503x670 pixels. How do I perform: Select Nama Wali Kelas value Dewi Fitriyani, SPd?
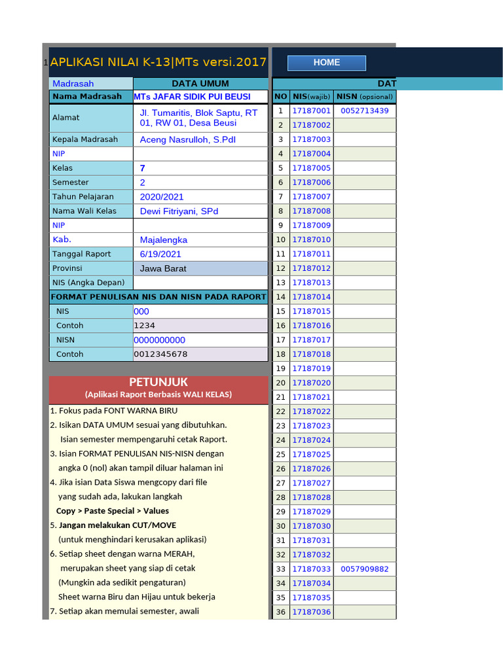(200, 211)
